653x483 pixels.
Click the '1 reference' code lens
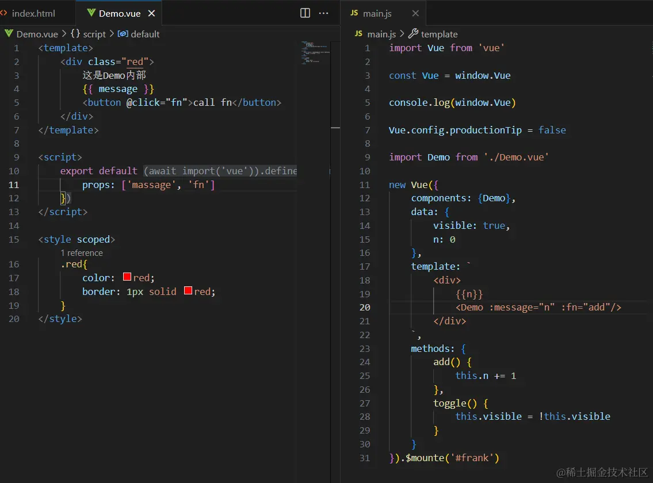(x=82, y=253)
